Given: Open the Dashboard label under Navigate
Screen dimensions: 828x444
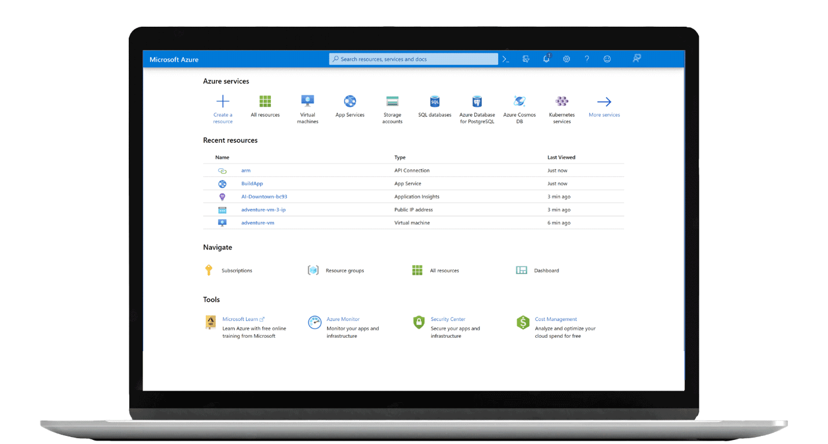Looking at the screenshot, I should tap(546, 270).
